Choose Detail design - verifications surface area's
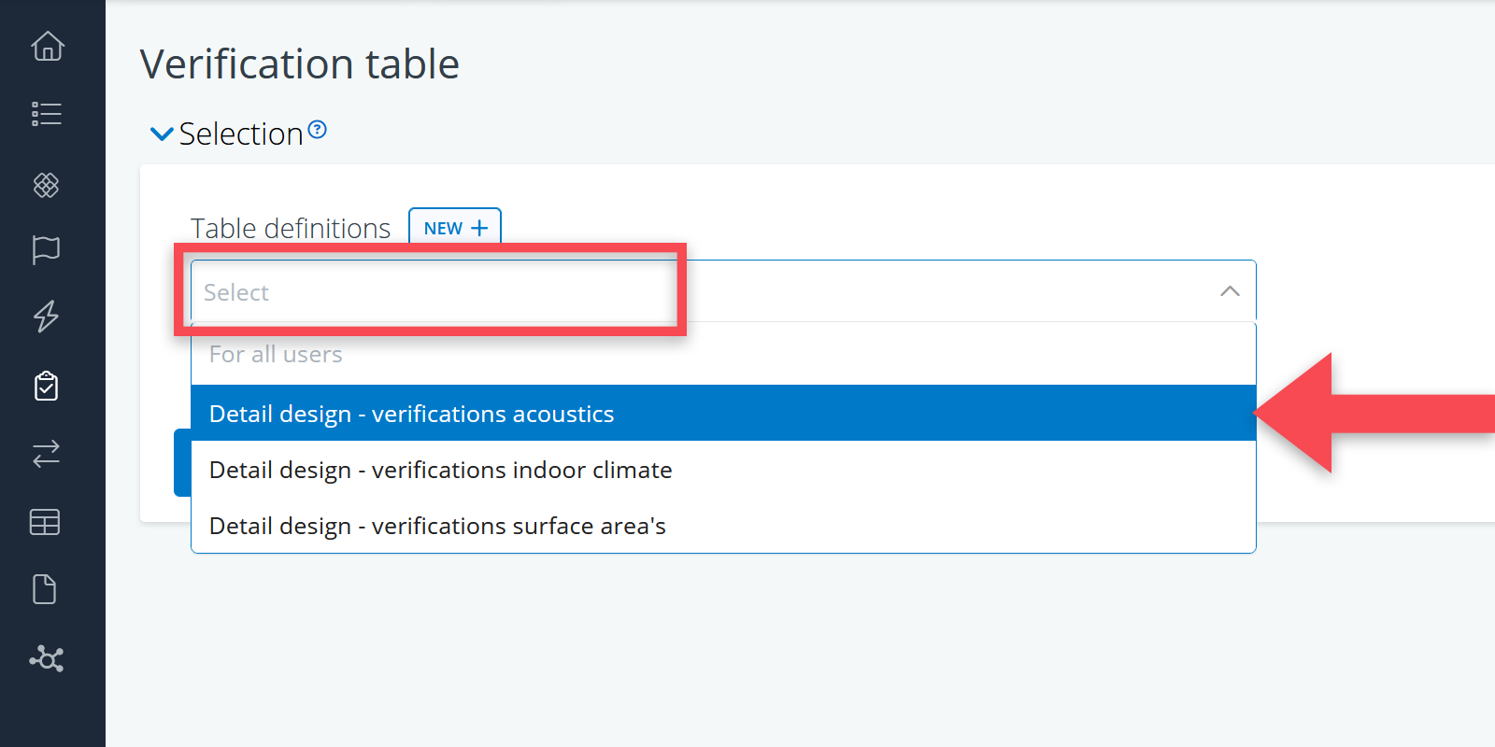This screenshot has height=747, width=1495. pyautogui.click(x=437, y=526)
